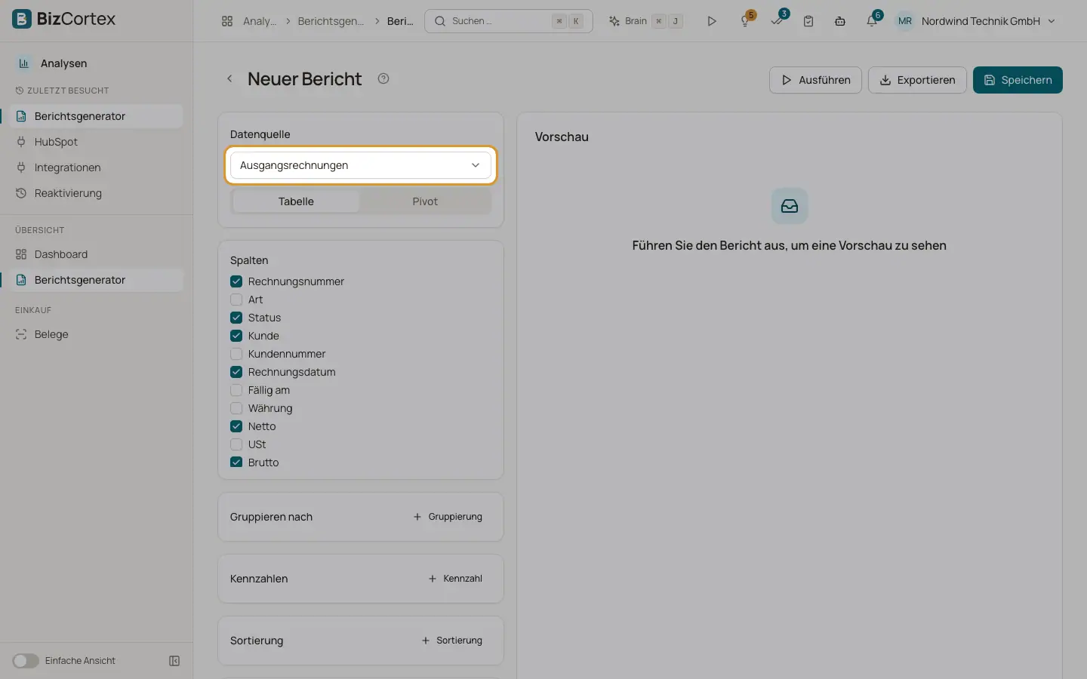Check the Art column checkbox
This screenshot has width=1087, height=679.
pyautogui.click(x=236, y=300)
